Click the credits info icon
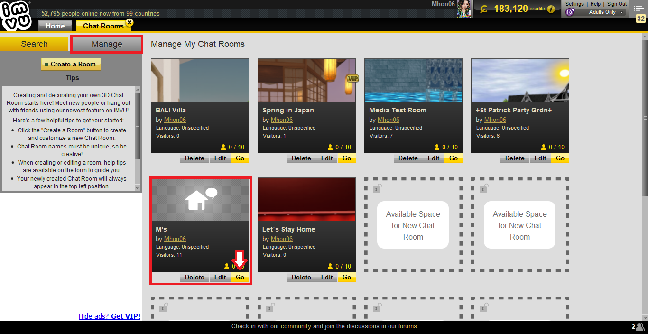Image resolution: width=648 pixels, height=334 pixels. coord(551,9)
